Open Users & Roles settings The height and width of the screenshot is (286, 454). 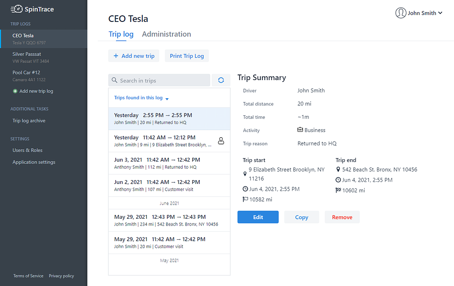click(x=28, y=150)
